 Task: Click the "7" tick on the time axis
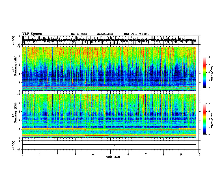click(146, 154)
